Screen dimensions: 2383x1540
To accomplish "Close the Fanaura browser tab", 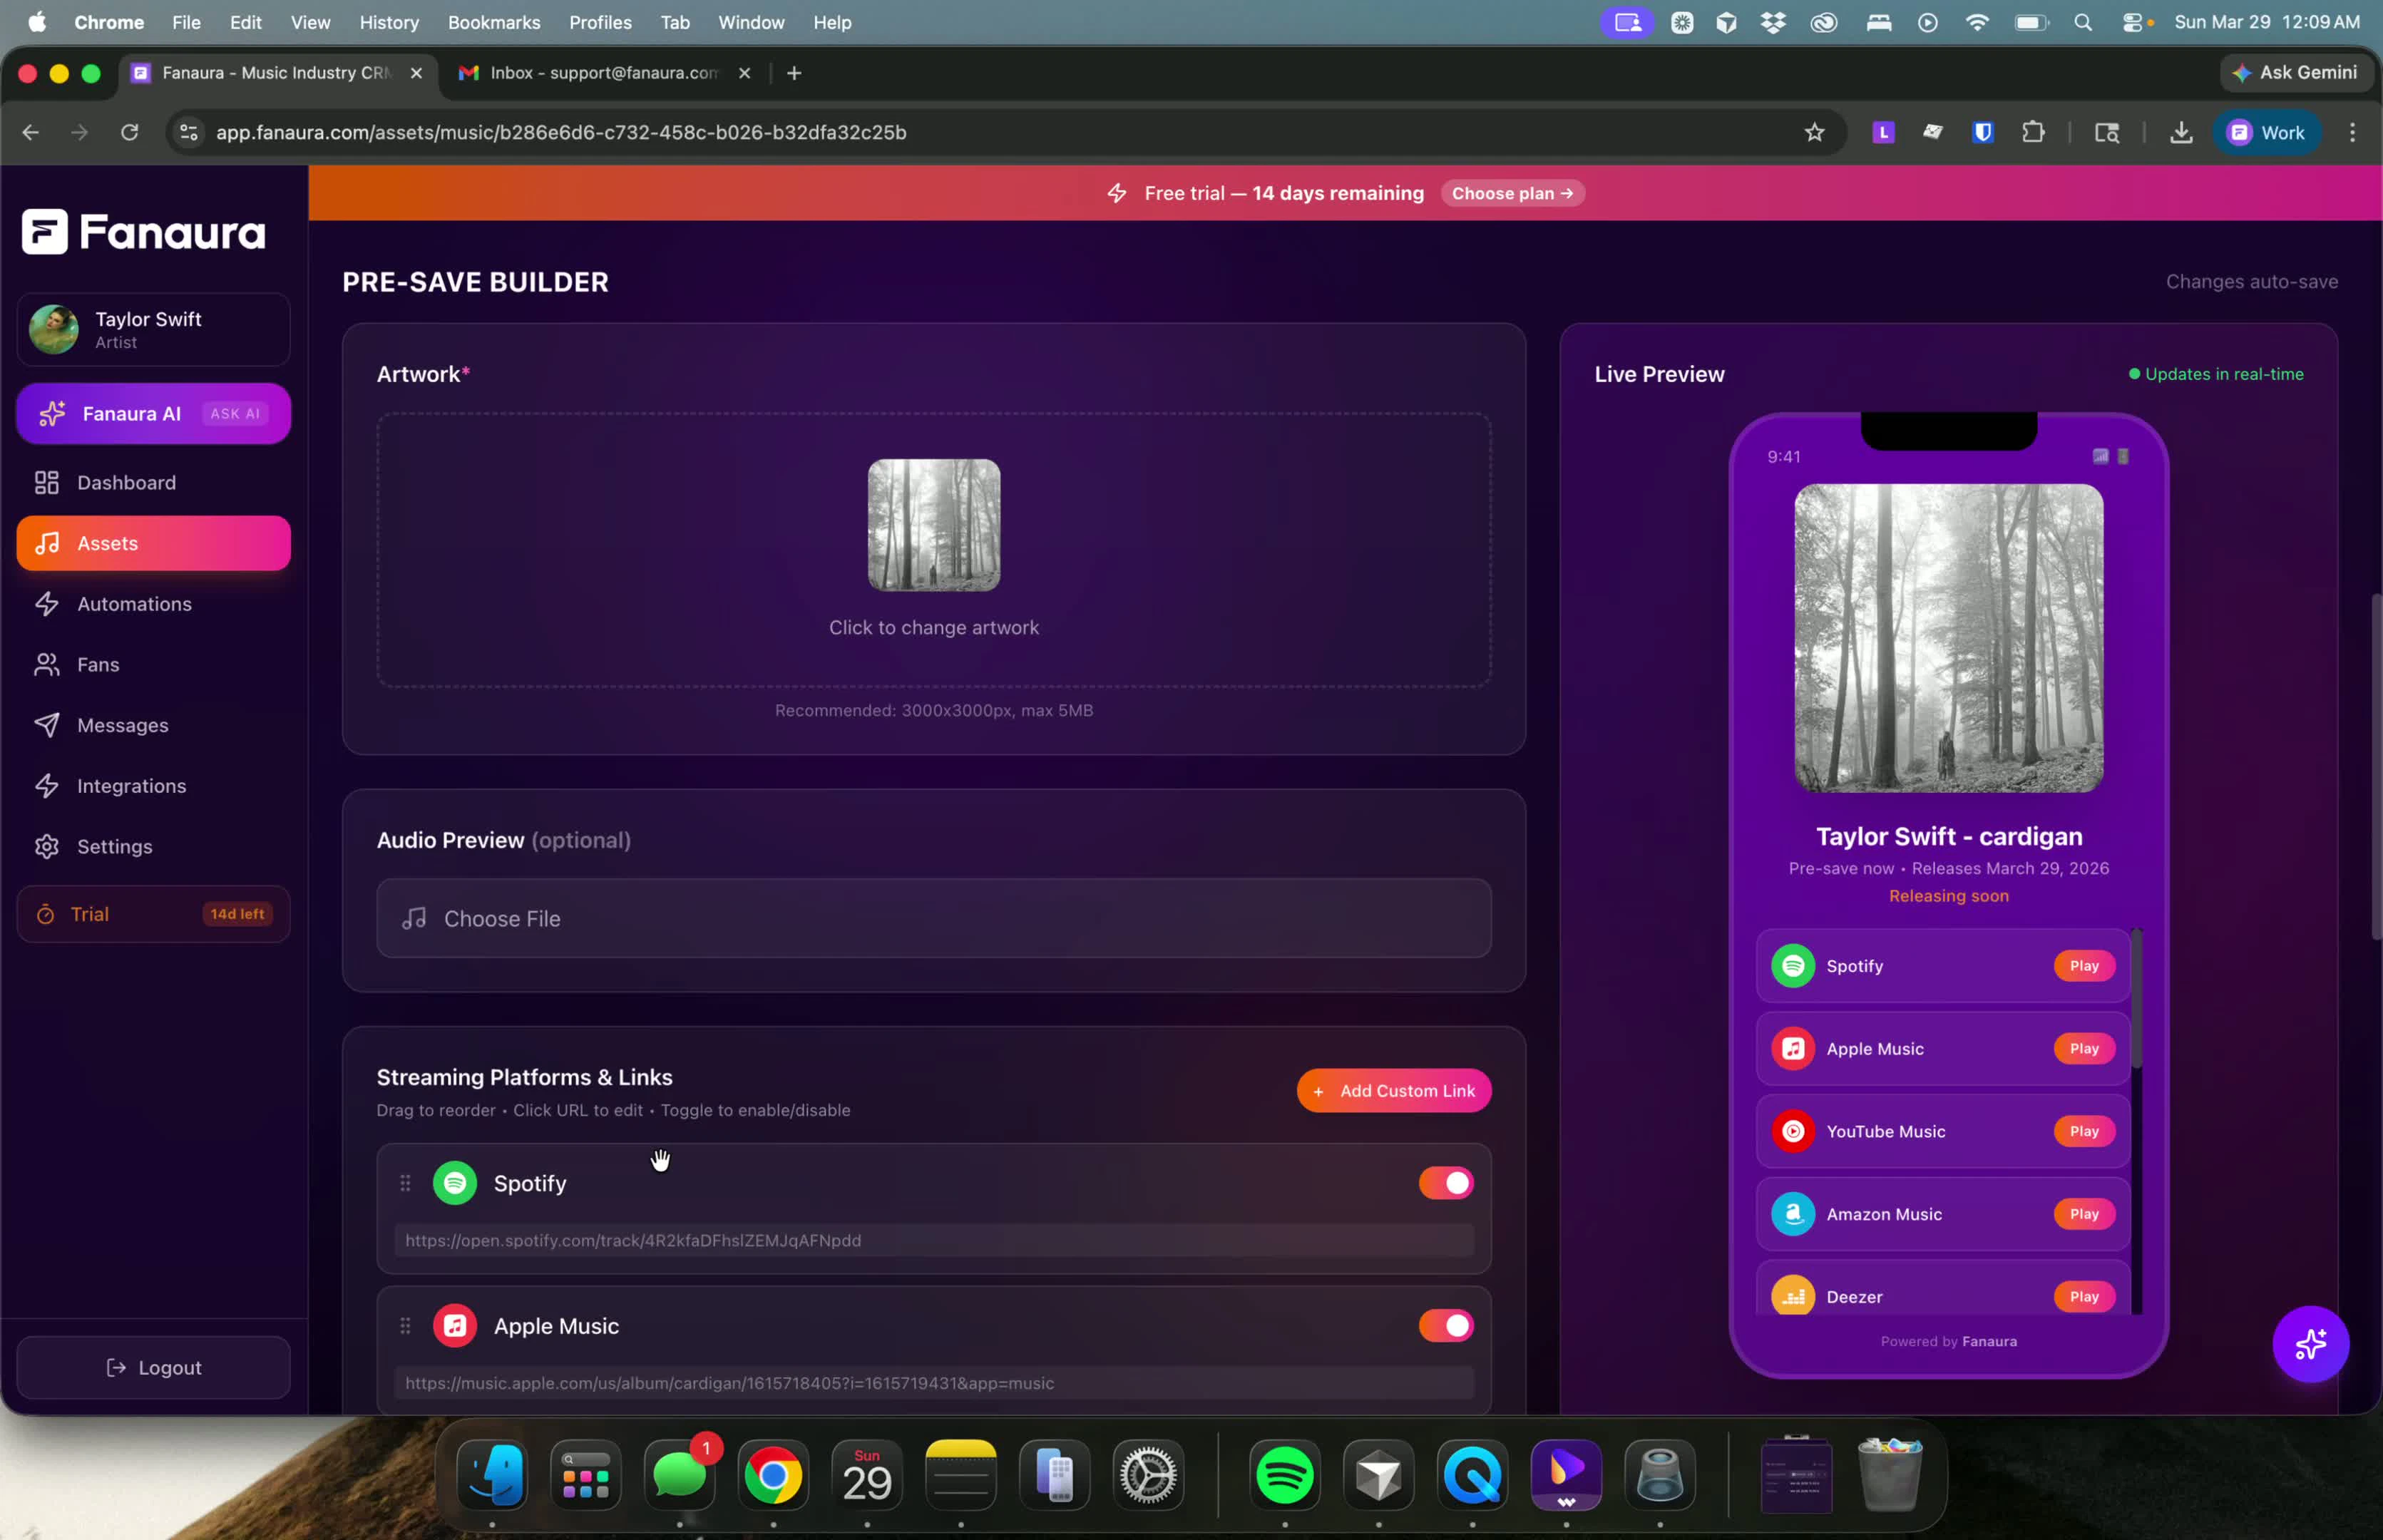I will pos(417,73).
